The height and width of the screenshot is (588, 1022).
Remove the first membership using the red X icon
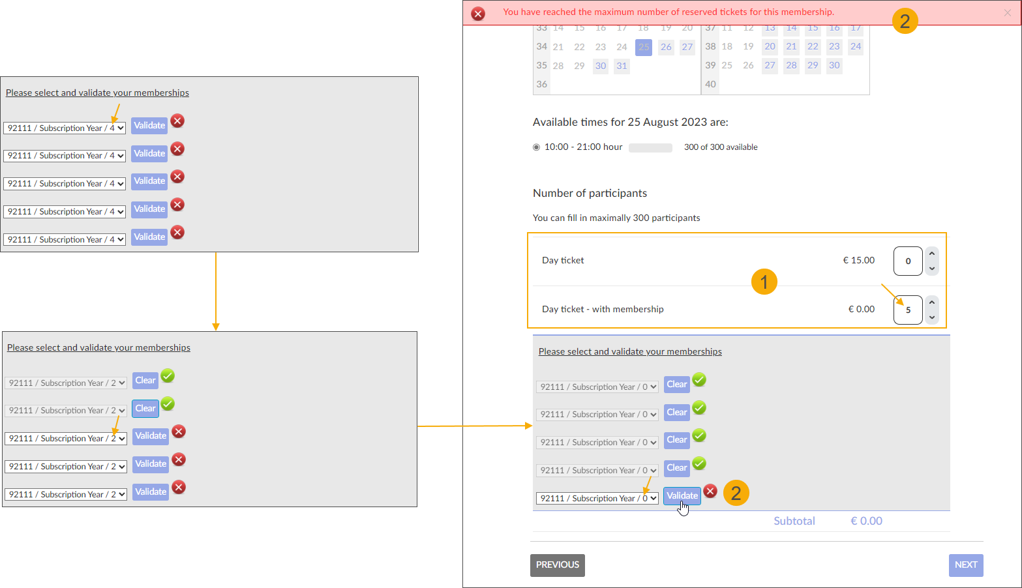(x=176, y=121)
